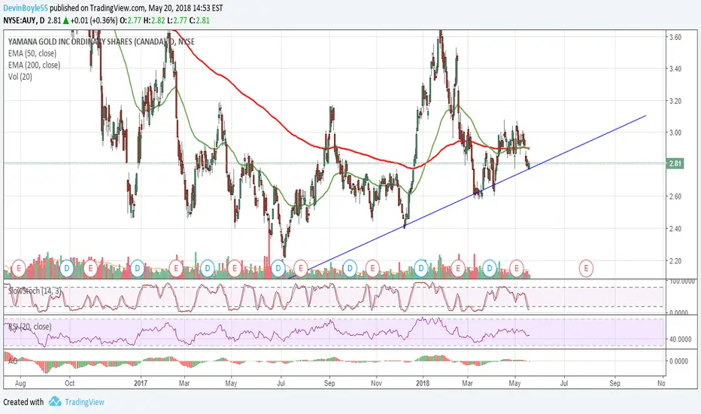Click the dividend D marker at Jul 2017
This screenshot has height=414, width=701.
click(x=278, y=269)
